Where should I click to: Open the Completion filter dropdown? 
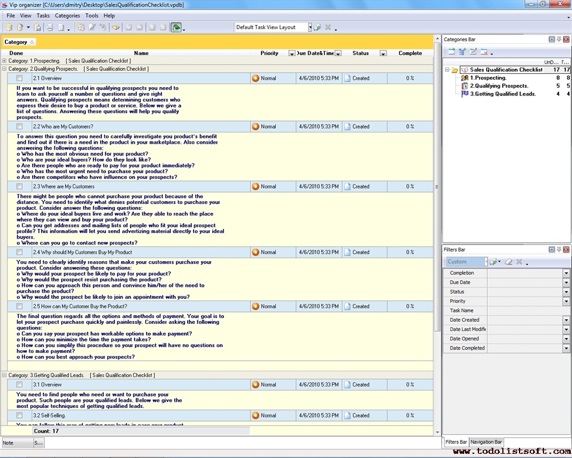coord(566,273)
